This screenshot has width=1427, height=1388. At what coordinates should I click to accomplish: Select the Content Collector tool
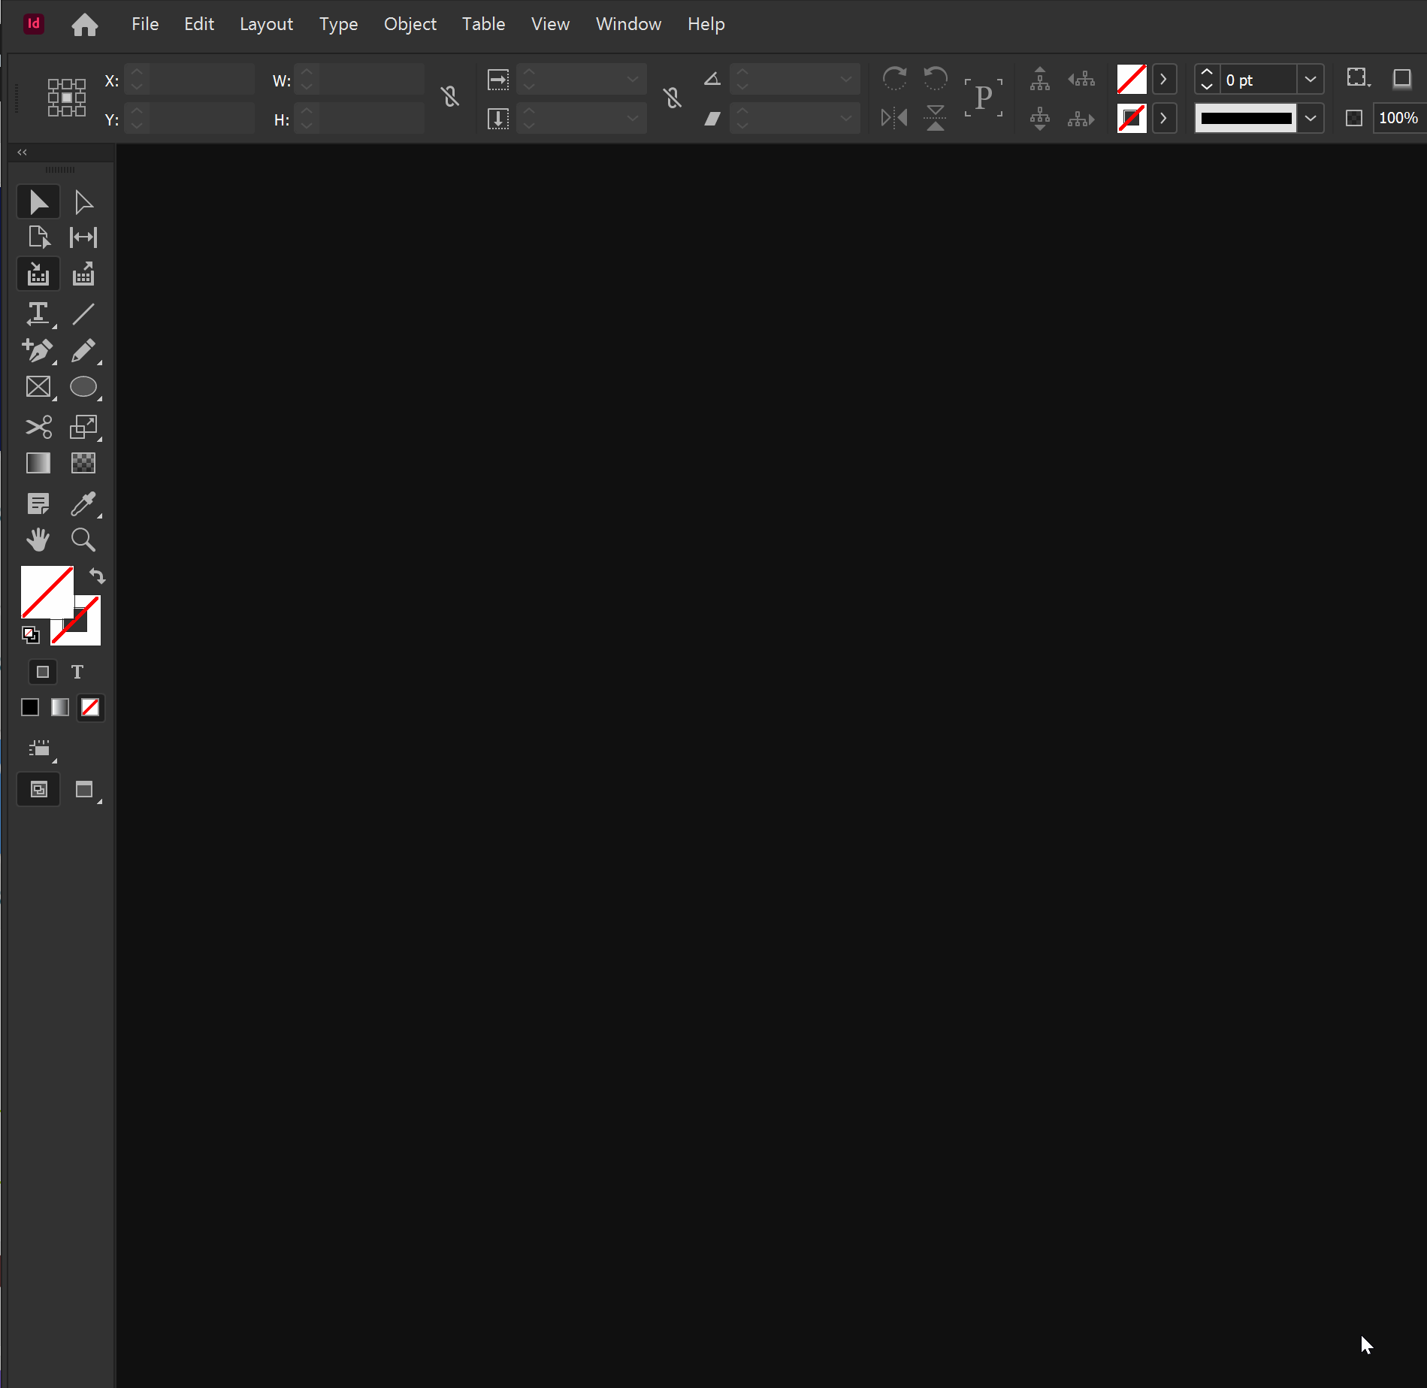click(x=38, y=274)
